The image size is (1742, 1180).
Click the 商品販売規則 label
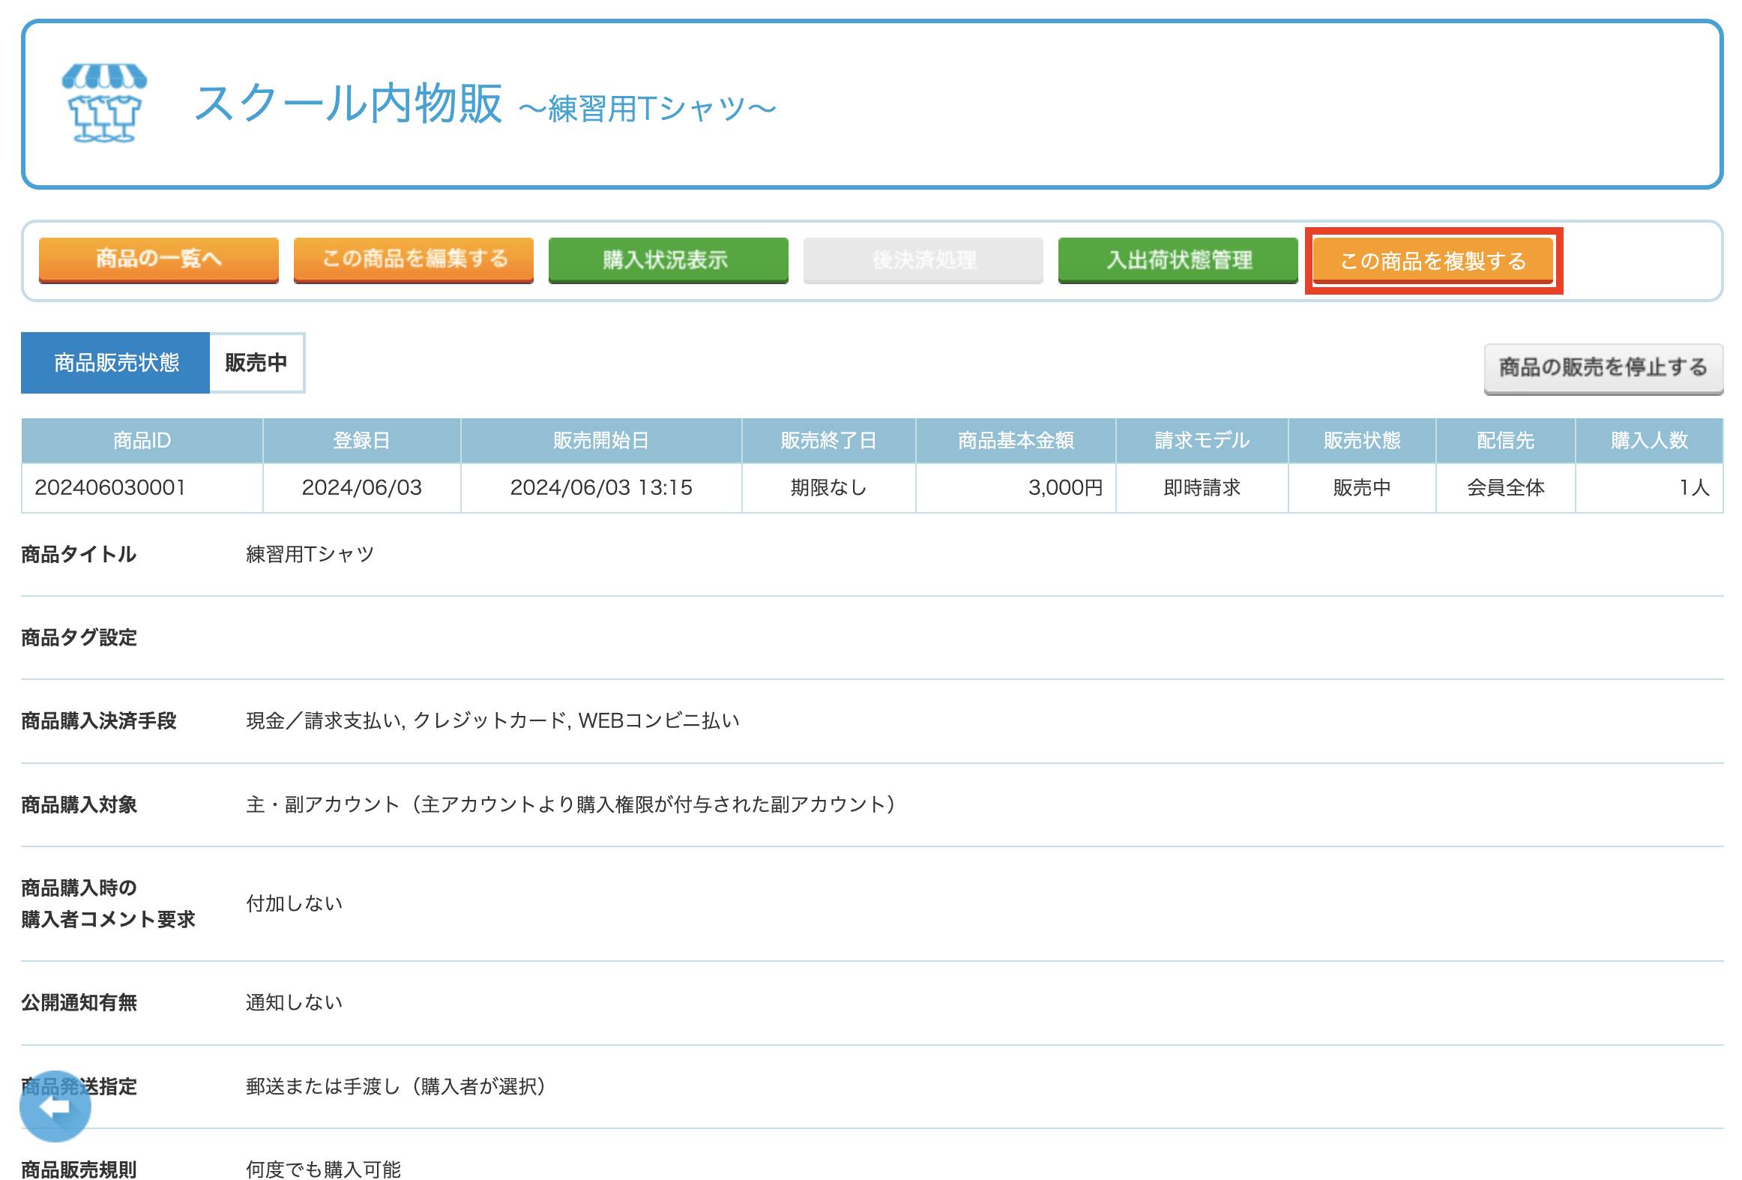click(79, 1170)
